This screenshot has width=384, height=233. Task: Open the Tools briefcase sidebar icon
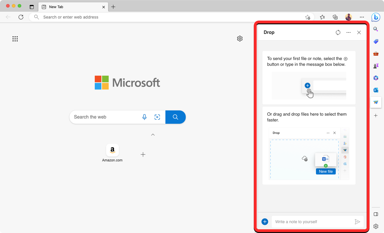[x=376, y=54]
